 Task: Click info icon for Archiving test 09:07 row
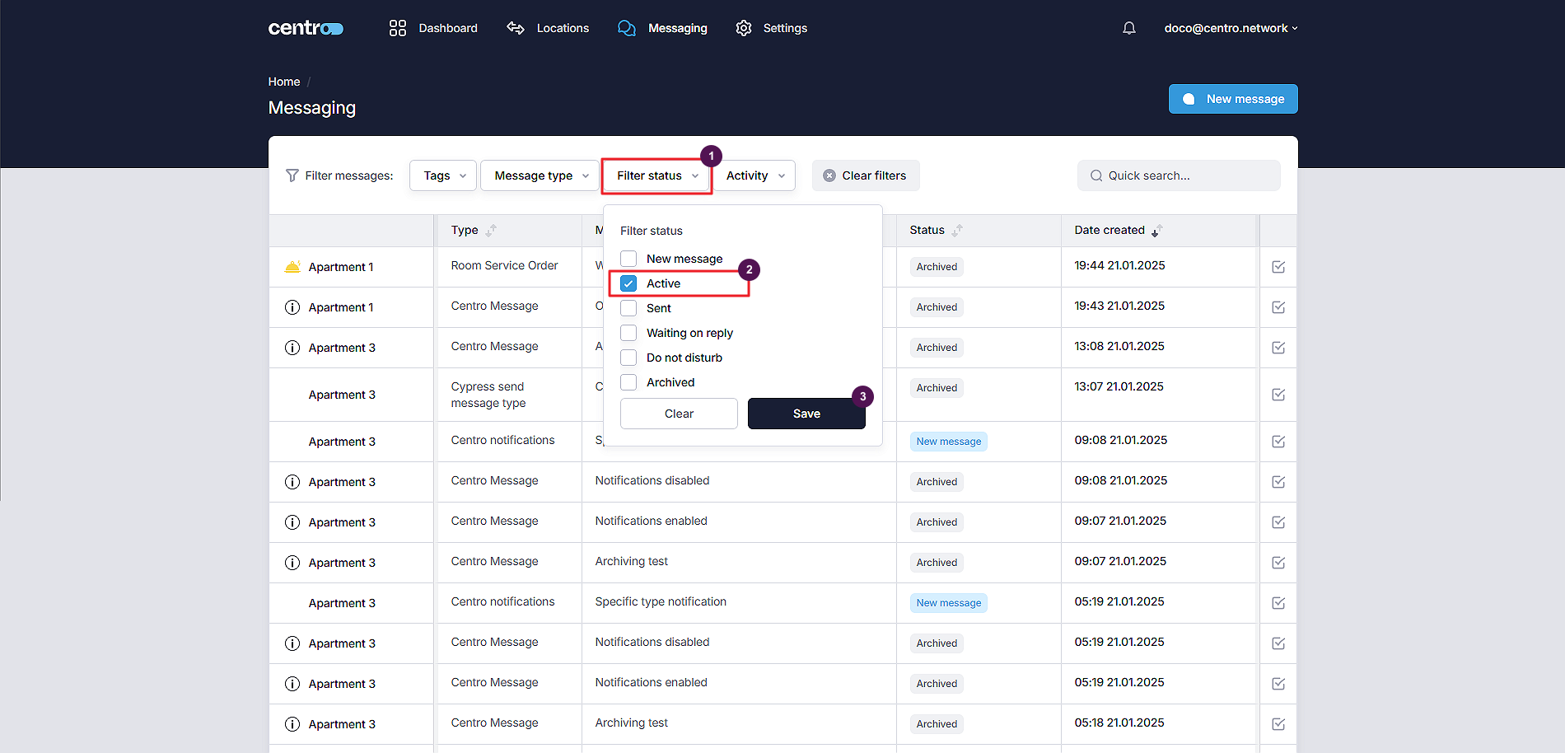(x=292, y=563)
